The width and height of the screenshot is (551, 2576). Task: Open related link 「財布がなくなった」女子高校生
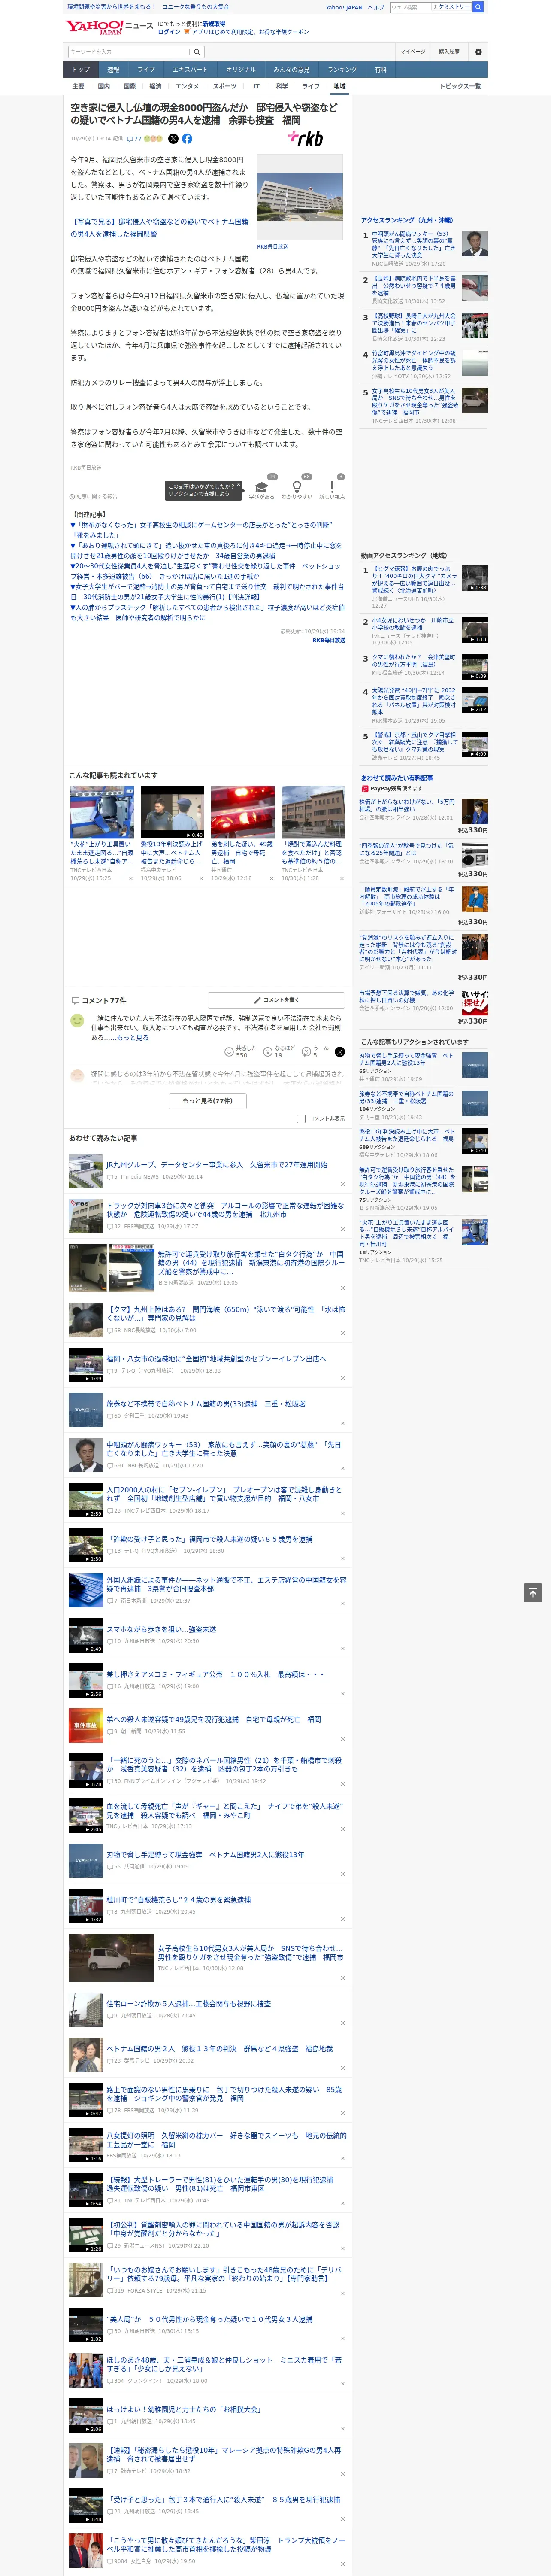200,530
